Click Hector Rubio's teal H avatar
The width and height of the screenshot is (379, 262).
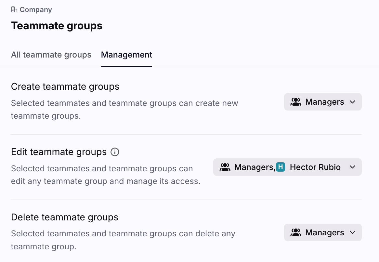[x=281, y=167]
